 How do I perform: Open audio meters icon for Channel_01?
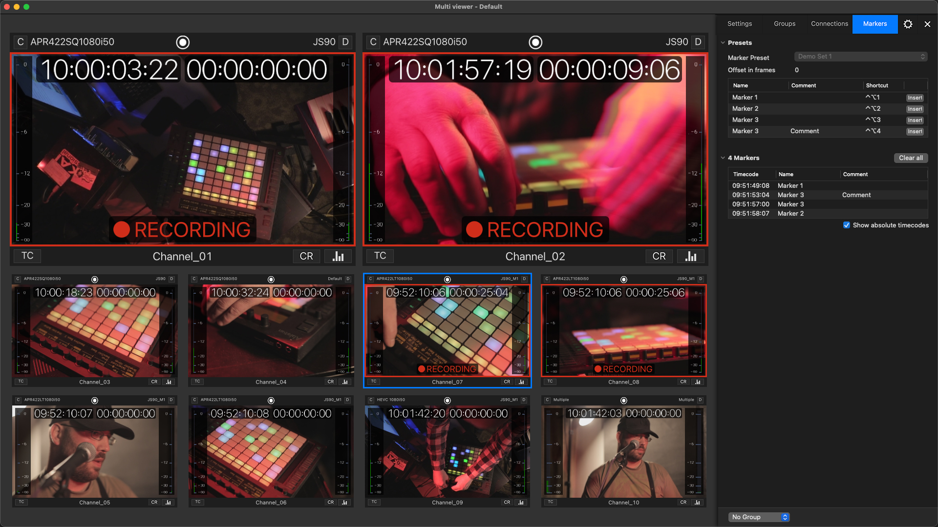pos(338,256)
